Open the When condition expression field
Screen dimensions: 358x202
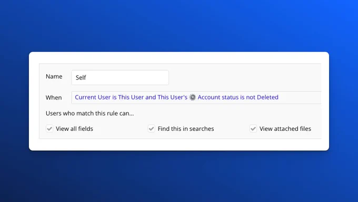point(196,98)
